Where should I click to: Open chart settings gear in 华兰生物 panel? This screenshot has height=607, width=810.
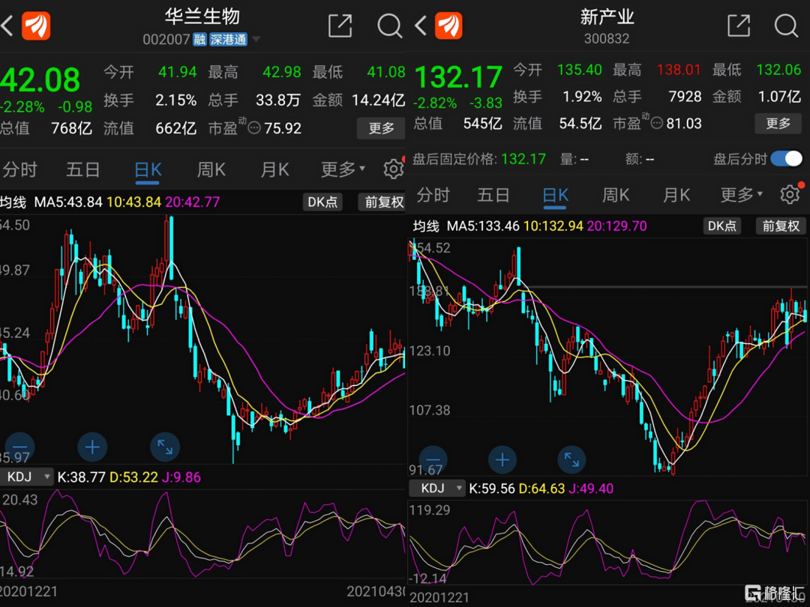point(393,169)
